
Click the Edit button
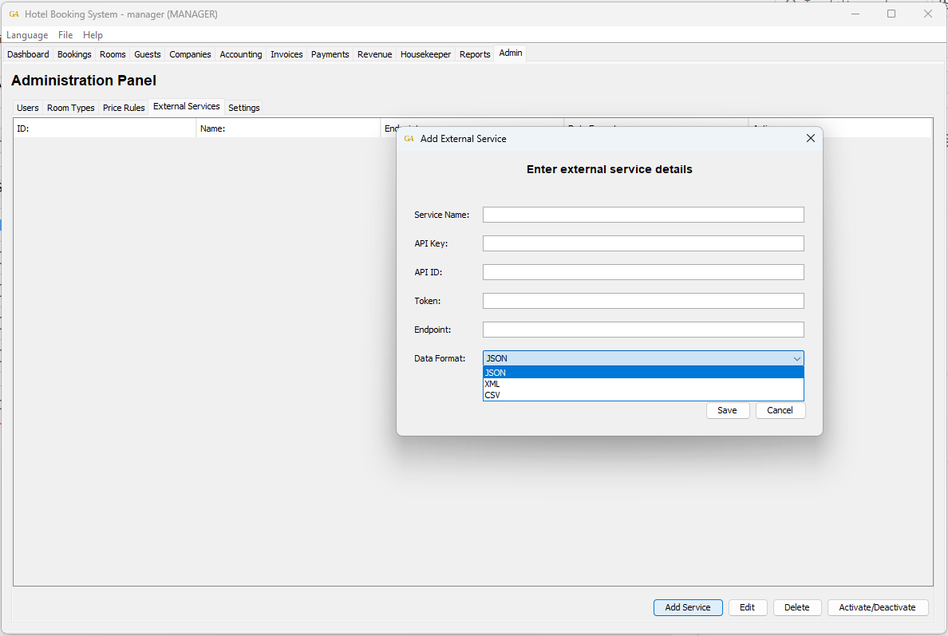coord(747,607)
